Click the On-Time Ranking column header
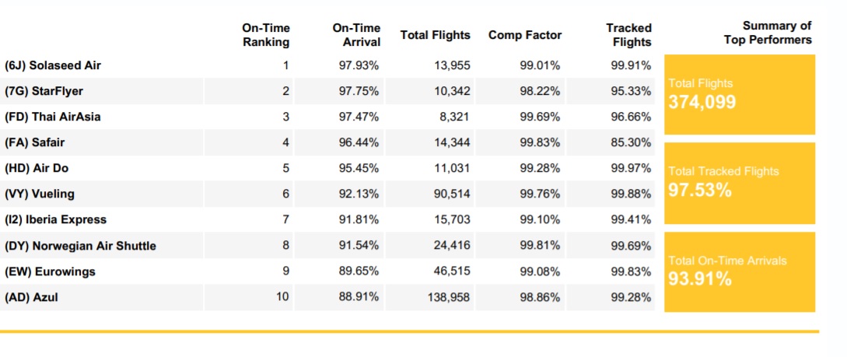Viewport: 847px width, 357px height. click(x=266, y=35)
